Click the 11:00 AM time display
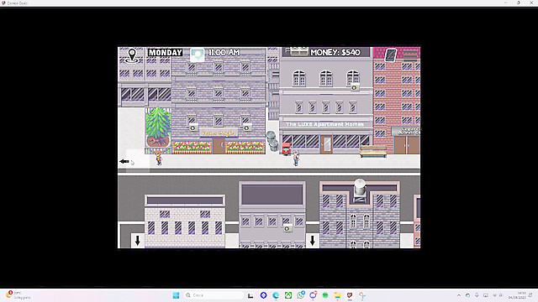The width and height of the screenshot is (538, 302). [x=224, y=52]
